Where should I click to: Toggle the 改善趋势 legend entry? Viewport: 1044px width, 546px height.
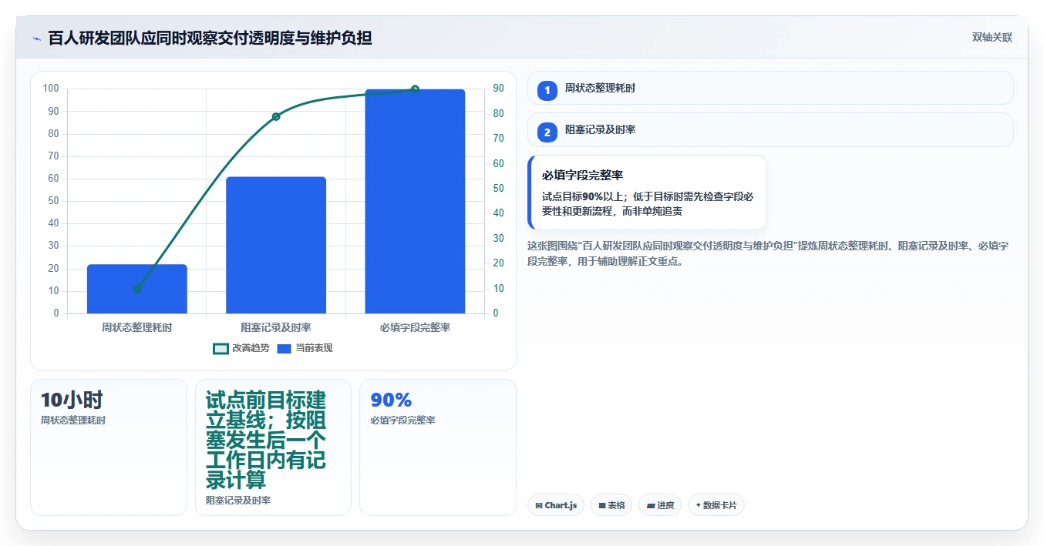click(241, 348)
